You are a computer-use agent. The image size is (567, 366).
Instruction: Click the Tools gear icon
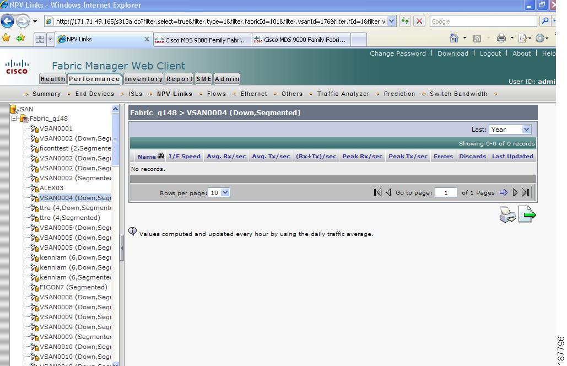tap(540, 38)
